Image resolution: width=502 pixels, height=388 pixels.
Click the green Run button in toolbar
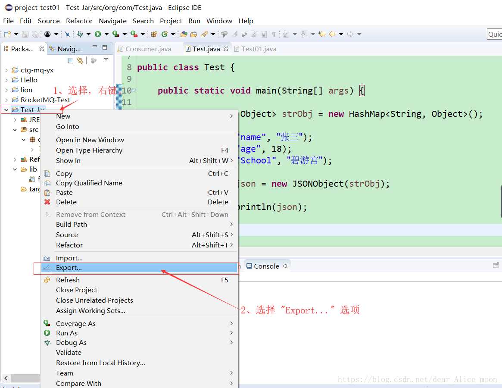tap(98, 34)
